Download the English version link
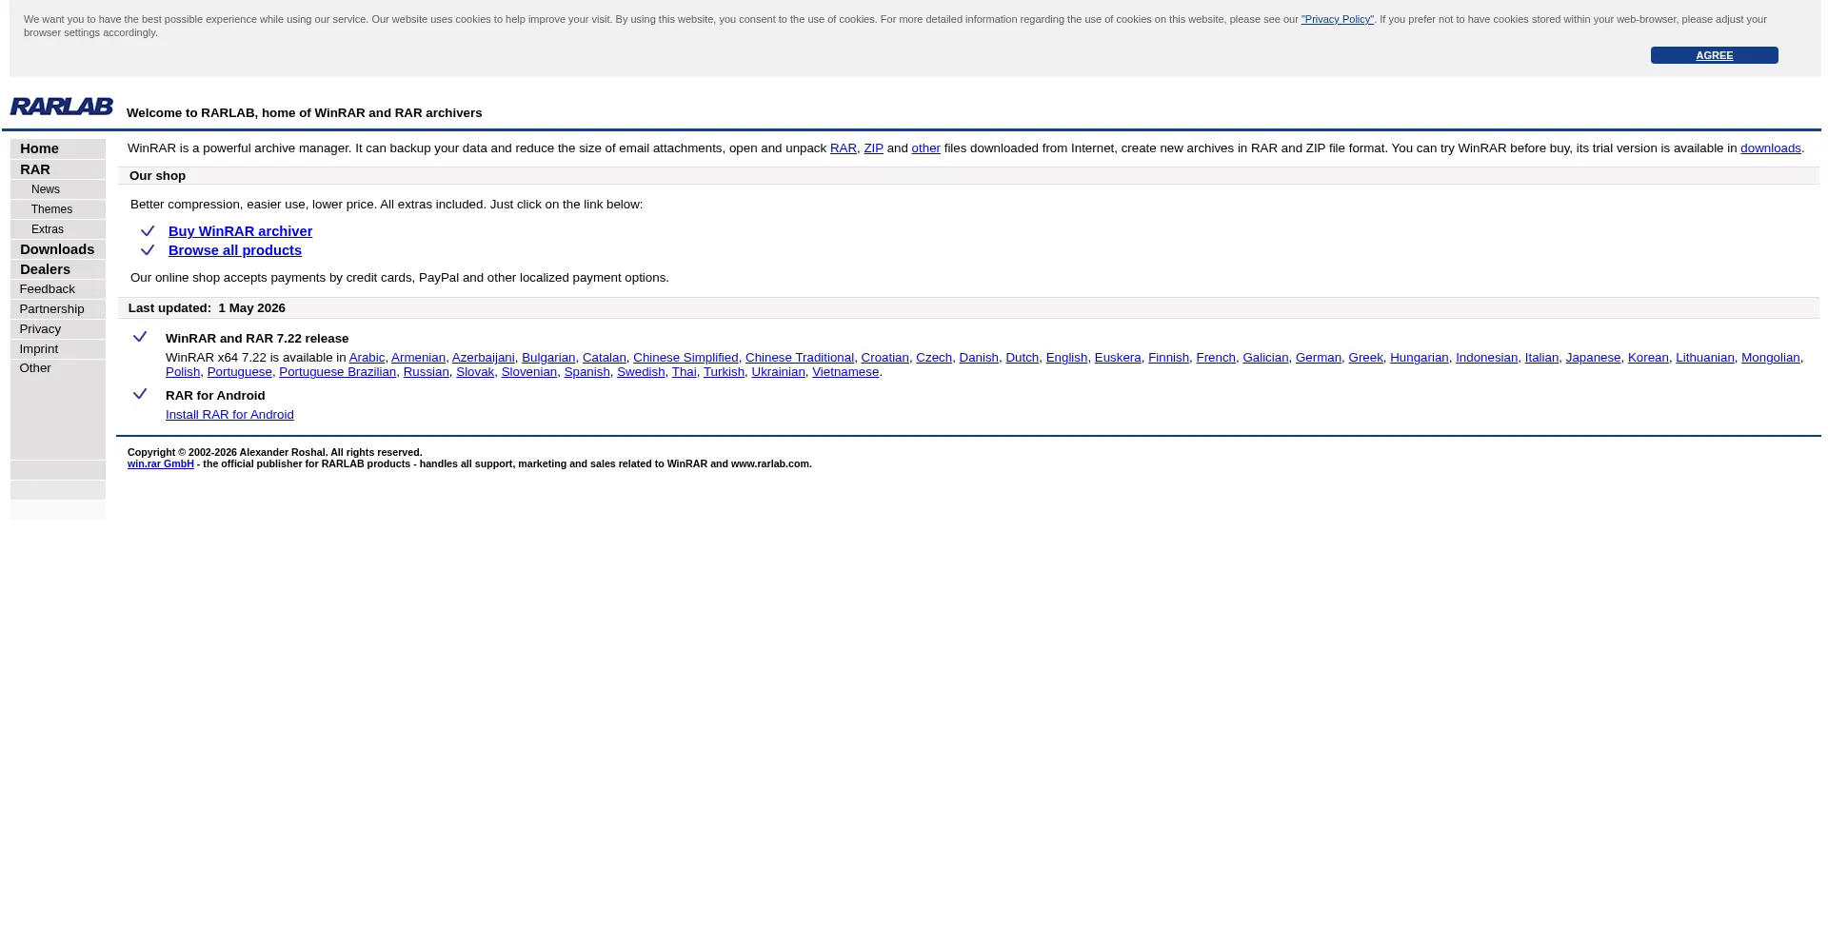This screenshot has width=1828, height=945. coord(1066,358)
